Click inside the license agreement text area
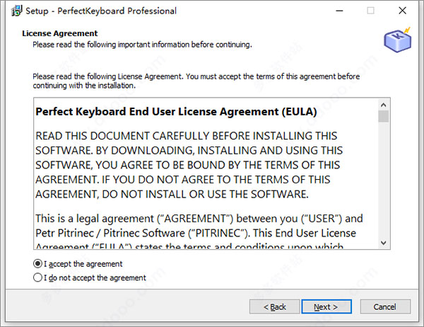Image resolution: width=424 pixels, height=327 pixels. [x=206, y=173]
